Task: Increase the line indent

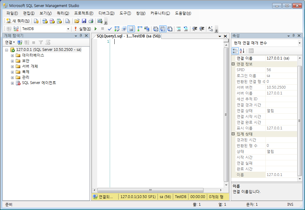Action: [202, 29]
